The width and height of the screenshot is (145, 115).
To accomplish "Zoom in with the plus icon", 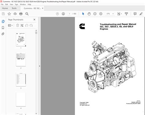I will [x=101, y=14].
